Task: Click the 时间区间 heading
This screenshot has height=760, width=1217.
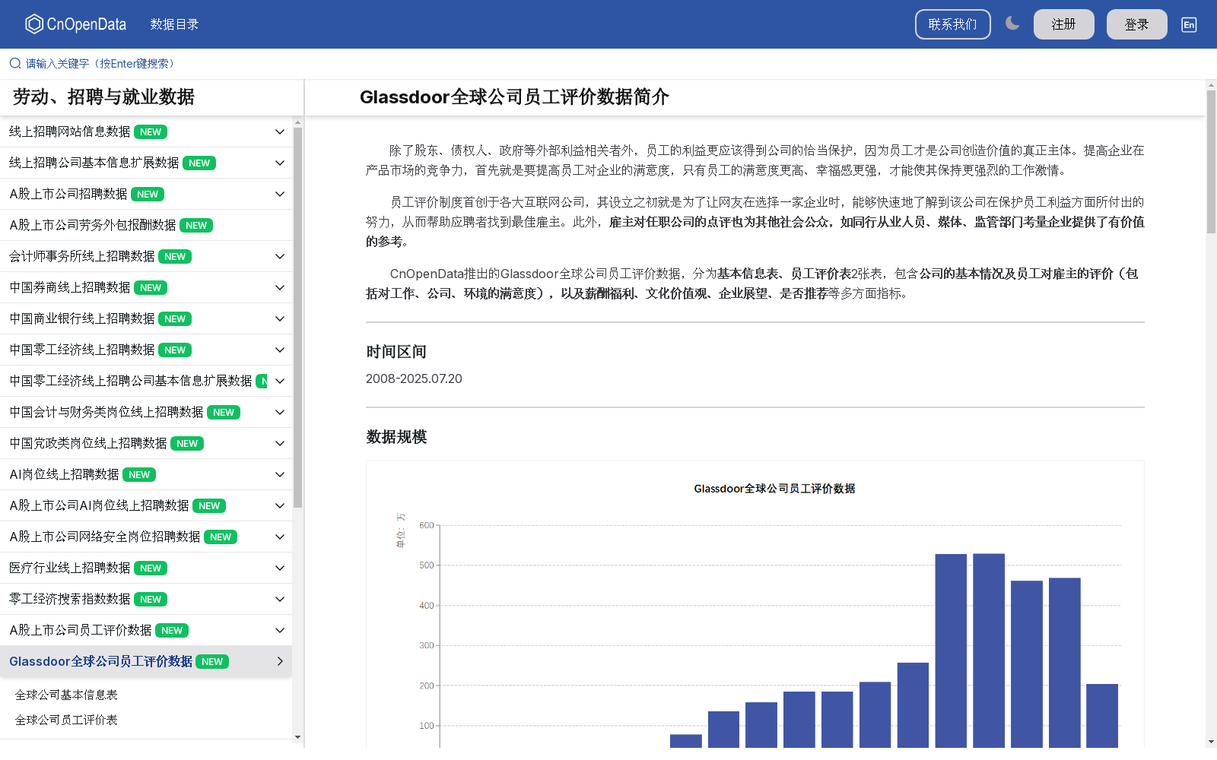Action: click(396, 352)
